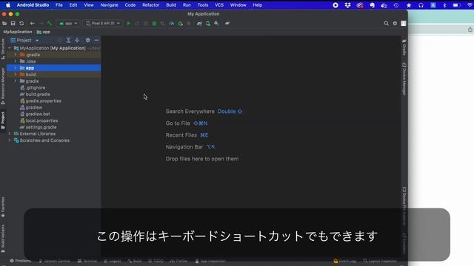Click MyApplication in the navigation breadcrumb

click(18, 32)
